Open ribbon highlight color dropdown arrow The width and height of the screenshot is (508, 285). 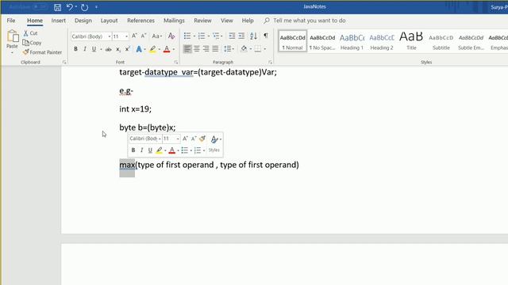[159, 49]
